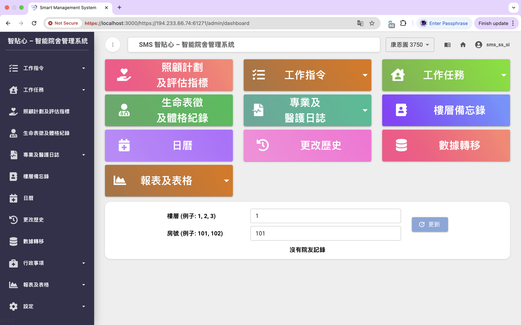The width and height of the screenshot is (521, 325).
Task: Expand 工作指令 sidebar arrow
Action: [84, 68]
